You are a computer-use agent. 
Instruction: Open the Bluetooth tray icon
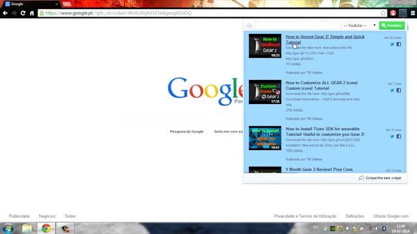pyautogui.click(x=384, y=228)
